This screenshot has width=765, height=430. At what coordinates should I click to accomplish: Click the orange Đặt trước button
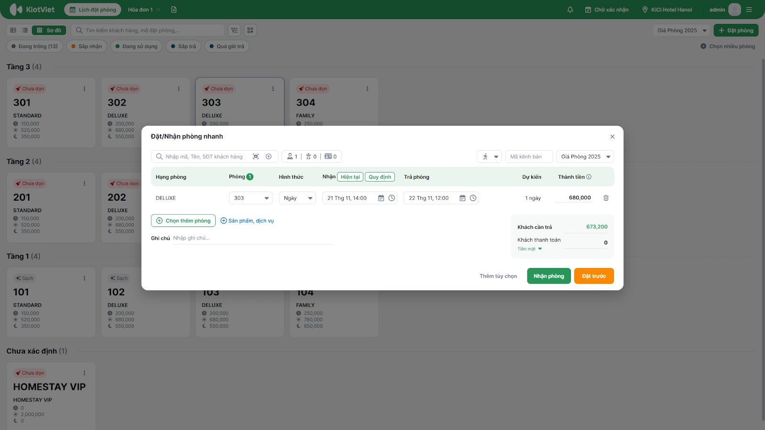594,276
